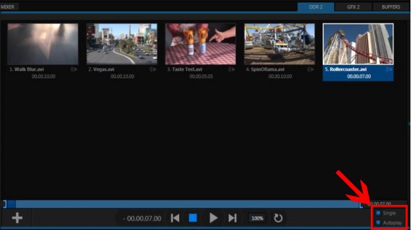Jump to the previous clip

[x=175, y=218]
